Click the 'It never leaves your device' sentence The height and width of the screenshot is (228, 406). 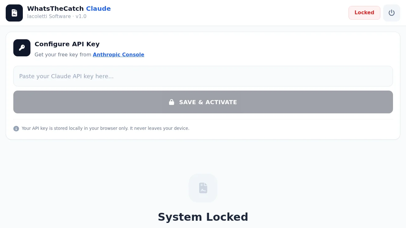coord(160,128)
